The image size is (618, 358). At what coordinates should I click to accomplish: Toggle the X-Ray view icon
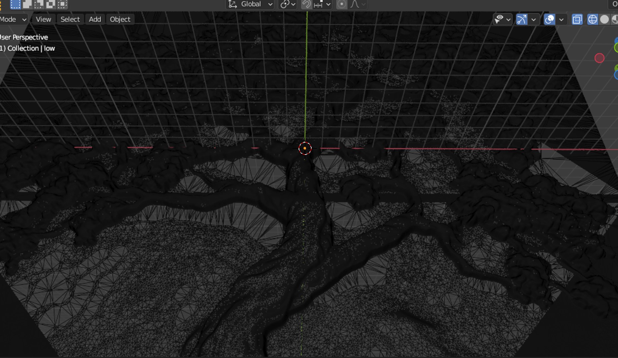pos(577,20)
